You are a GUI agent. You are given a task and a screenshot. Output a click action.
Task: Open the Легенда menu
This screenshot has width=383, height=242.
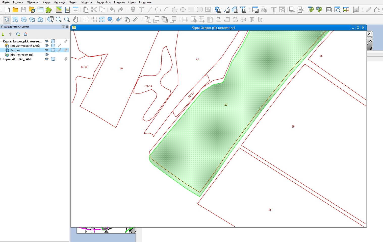pyautogui.click(x=59, y=2)
